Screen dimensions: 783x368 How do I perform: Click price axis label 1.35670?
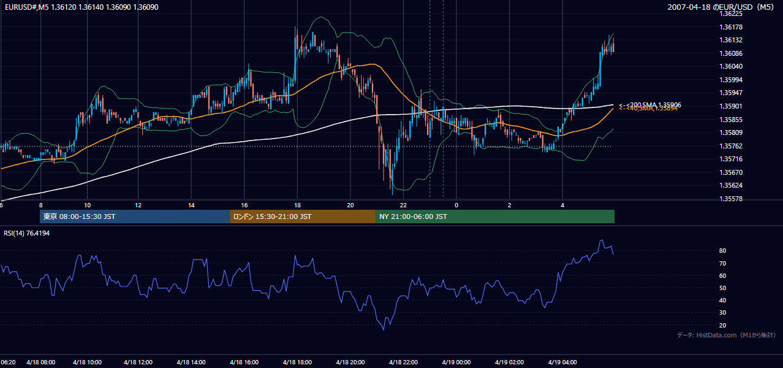[x=730, y=172]
